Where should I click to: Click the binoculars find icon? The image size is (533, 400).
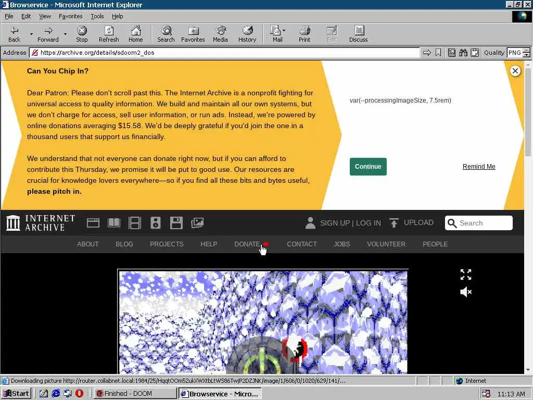[463, 53]
